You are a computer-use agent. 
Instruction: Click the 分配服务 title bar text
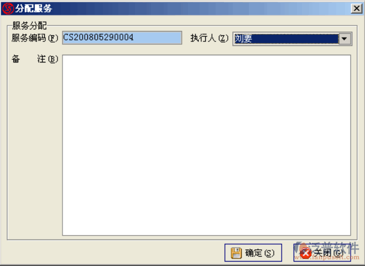pyautogui.click(x=34, y=9)
